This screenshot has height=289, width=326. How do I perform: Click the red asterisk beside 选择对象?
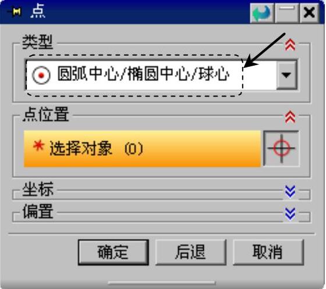38,146
